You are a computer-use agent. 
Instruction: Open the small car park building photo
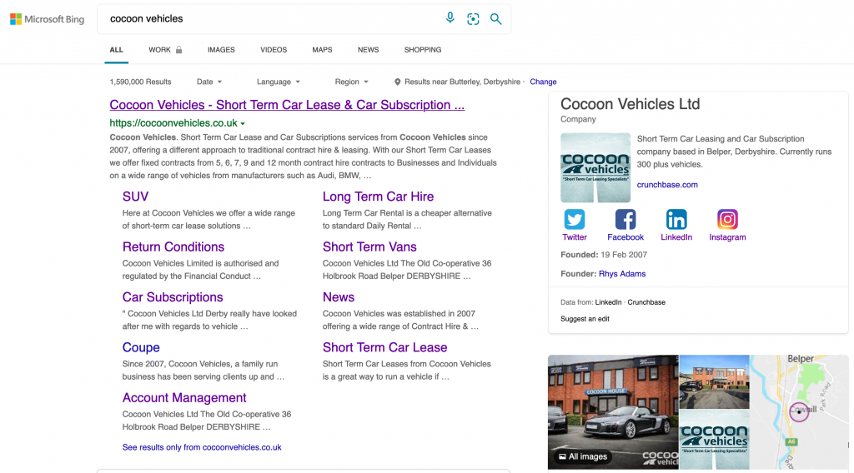point(715,381)
